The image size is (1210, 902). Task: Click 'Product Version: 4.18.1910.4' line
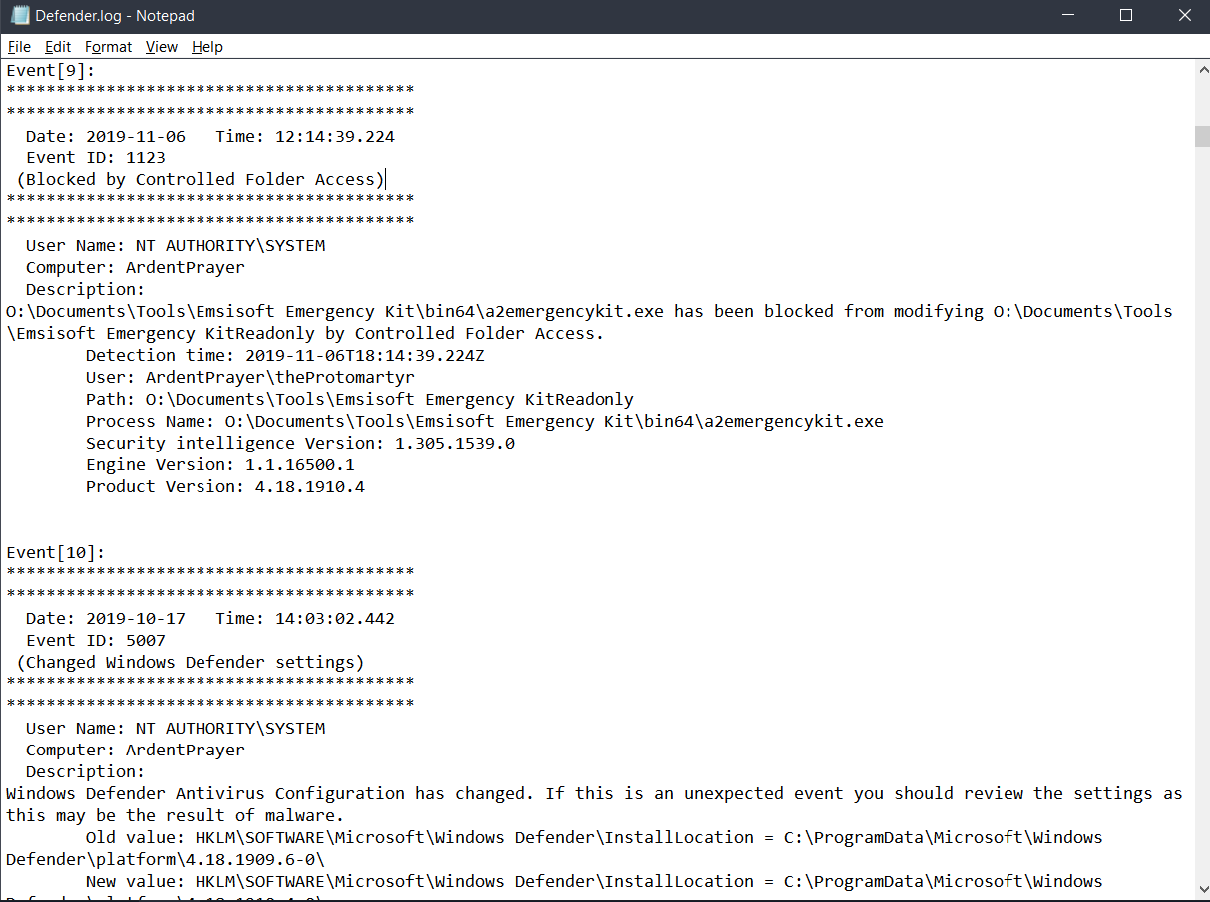(x=225, y=486)
